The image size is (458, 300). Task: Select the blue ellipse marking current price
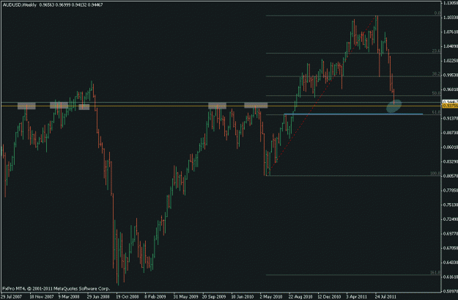click(x=394, y=106)
